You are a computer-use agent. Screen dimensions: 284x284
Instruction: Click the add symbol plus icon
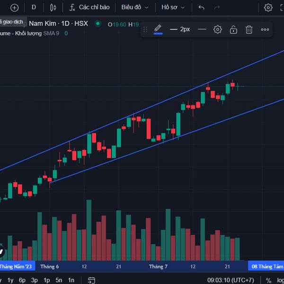(x=14, y=8)
